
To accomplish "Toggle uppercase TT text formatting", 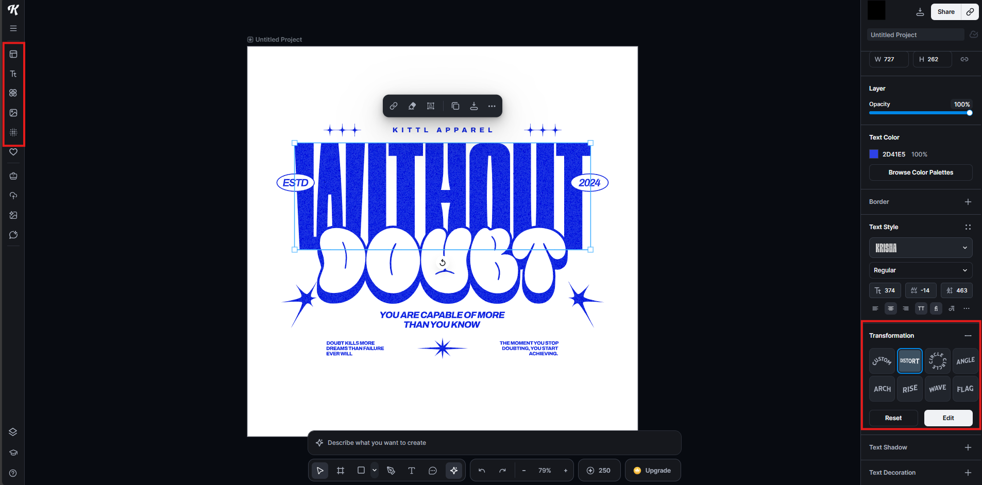I will point(921,308).
